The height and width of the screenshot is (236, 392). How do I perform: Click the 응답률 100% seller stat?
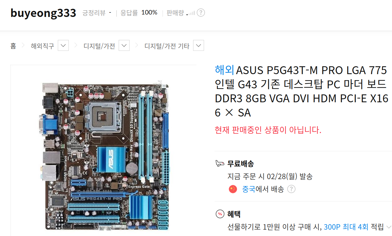pos(139,13)
